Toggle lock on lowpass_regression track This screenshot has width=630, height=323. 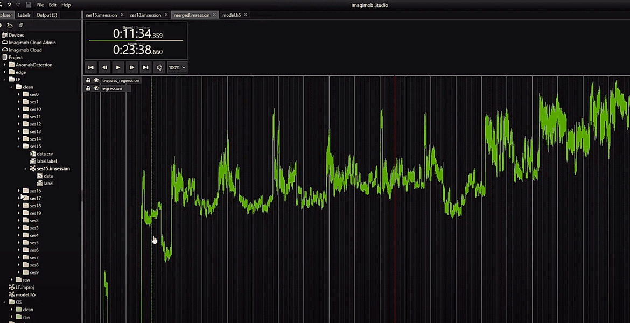(88, 80)
